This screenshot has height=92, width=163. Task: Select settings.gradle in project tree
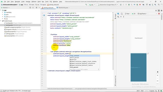(x=20, y=34)
